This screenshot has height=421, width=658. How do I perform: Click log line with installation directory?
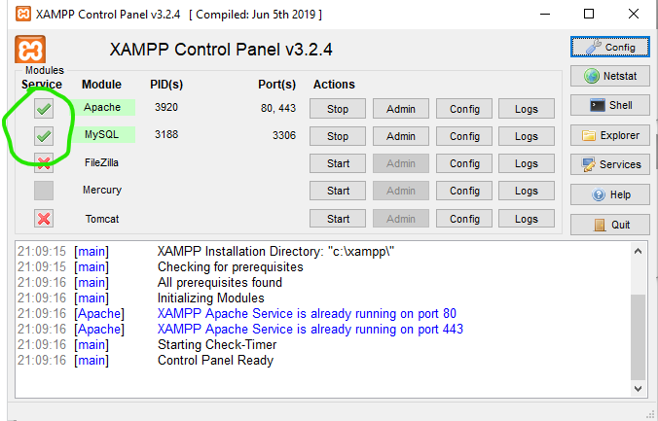[275, 252]
